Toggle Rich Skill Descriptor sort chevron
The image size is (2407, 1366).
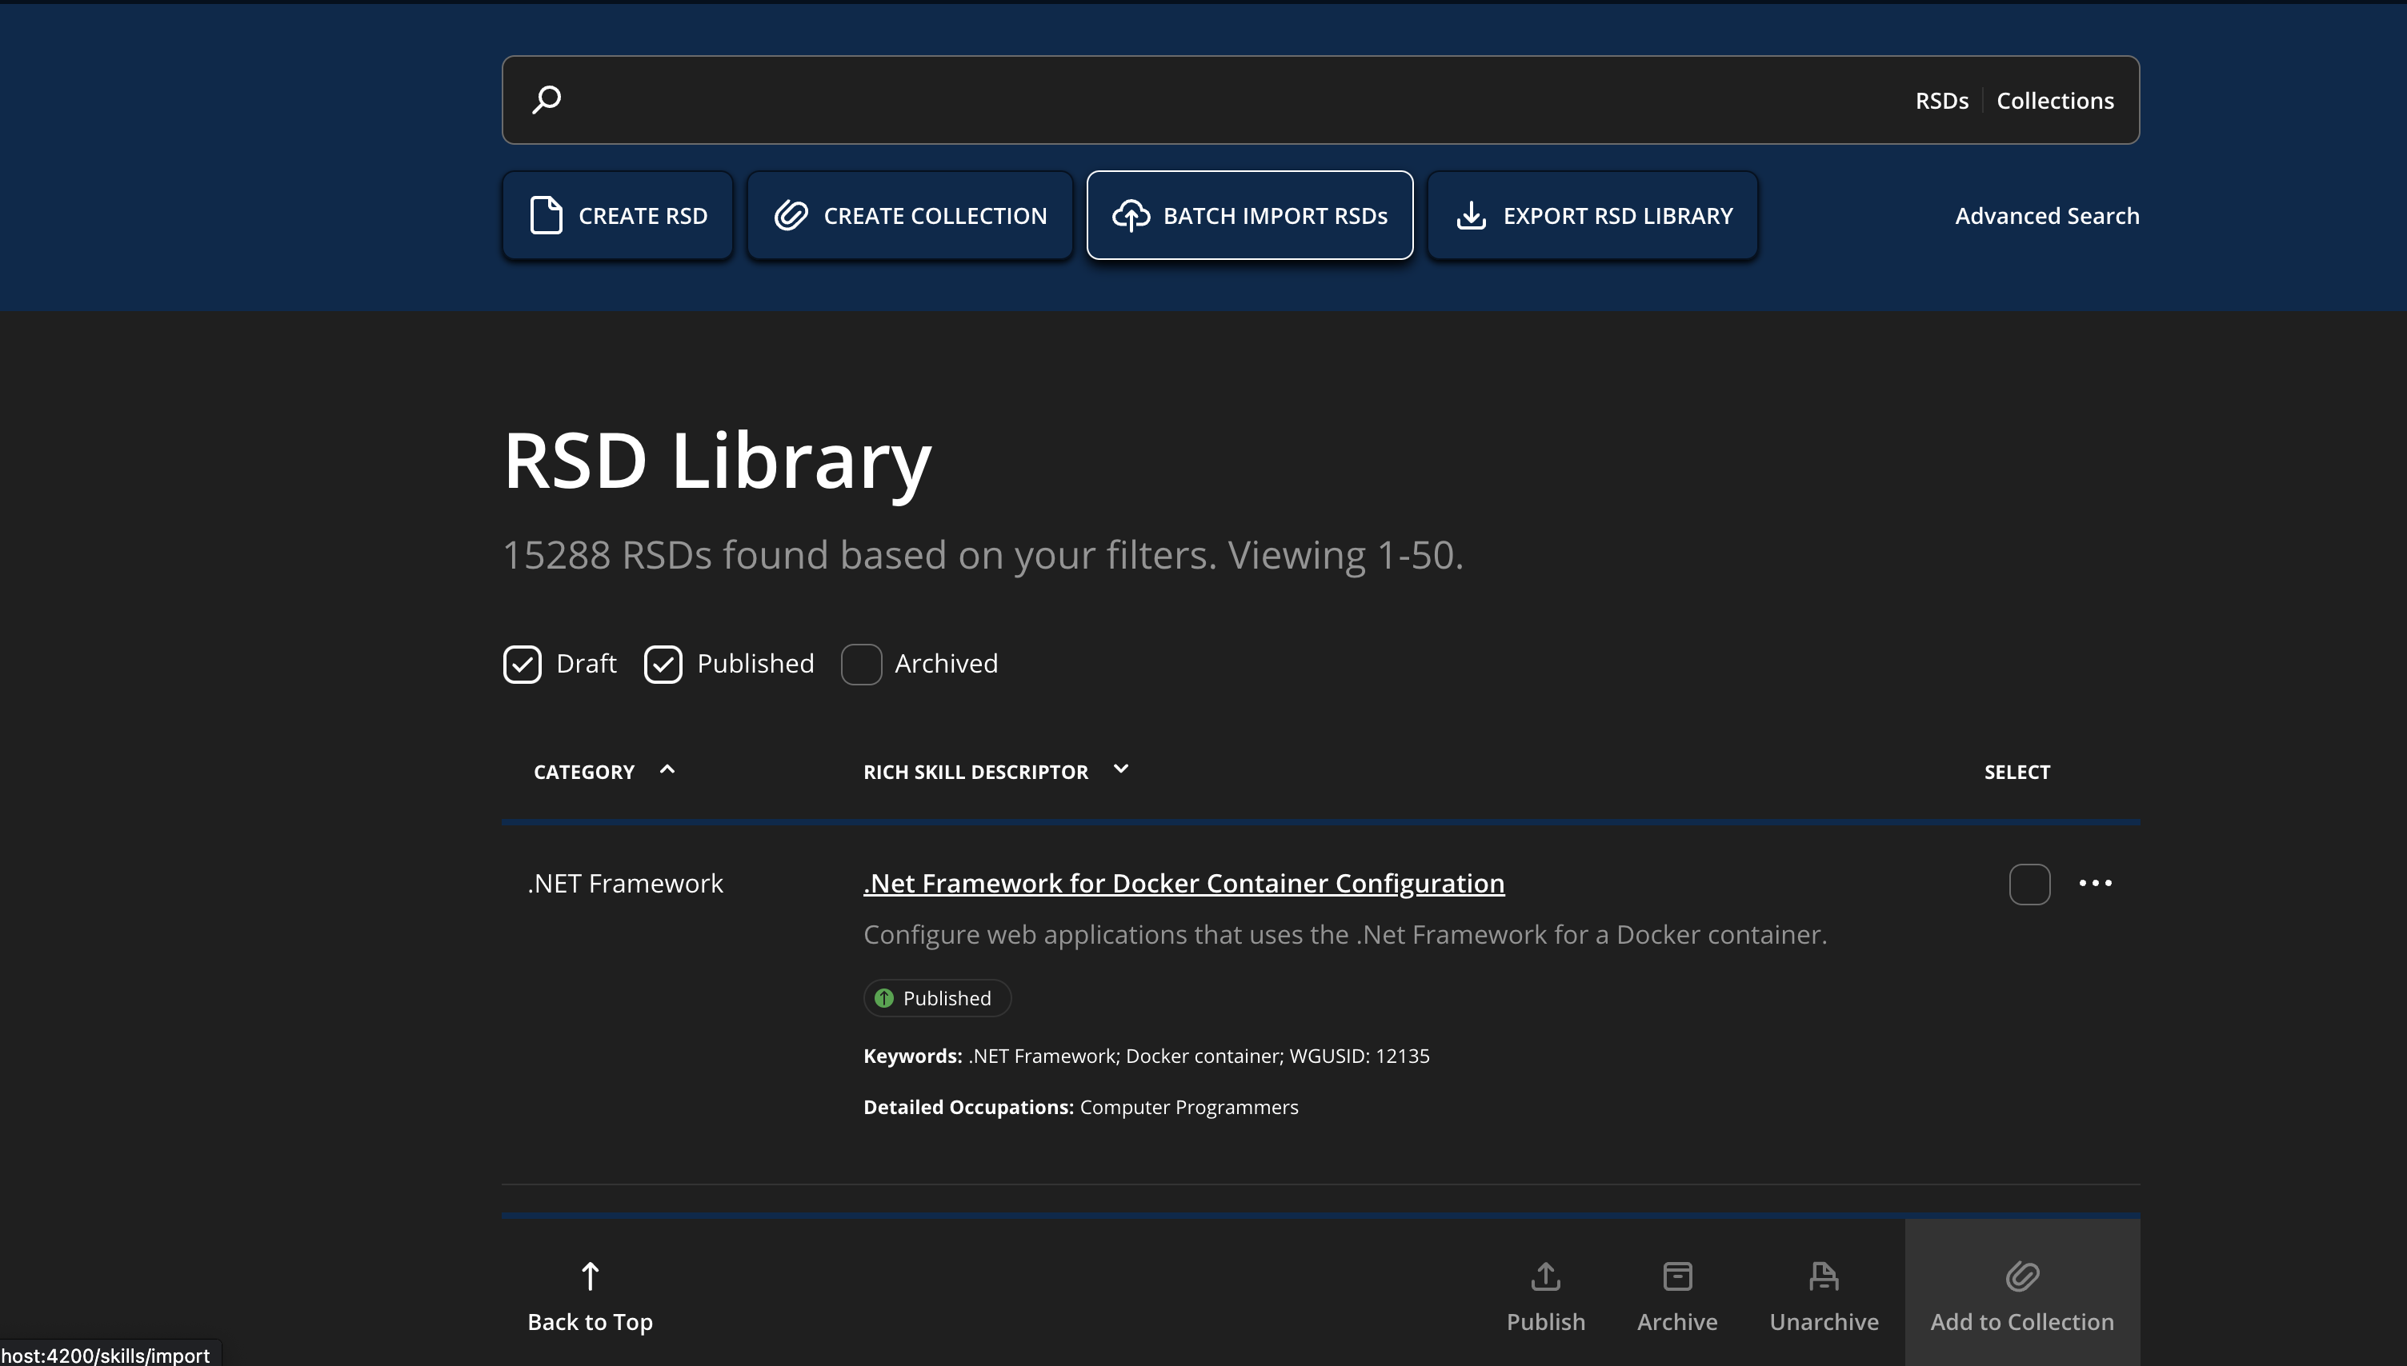pos(1120,769)
